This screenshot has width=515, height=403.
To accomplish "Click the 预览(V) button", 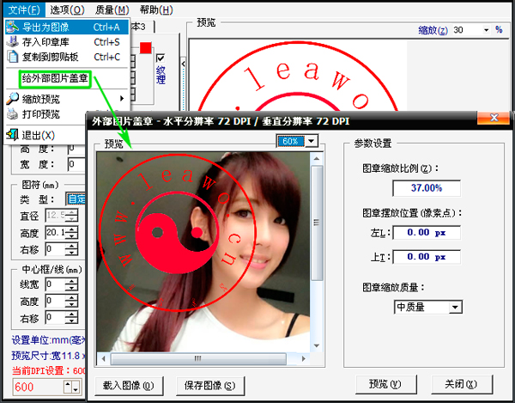I will (386, 383).
